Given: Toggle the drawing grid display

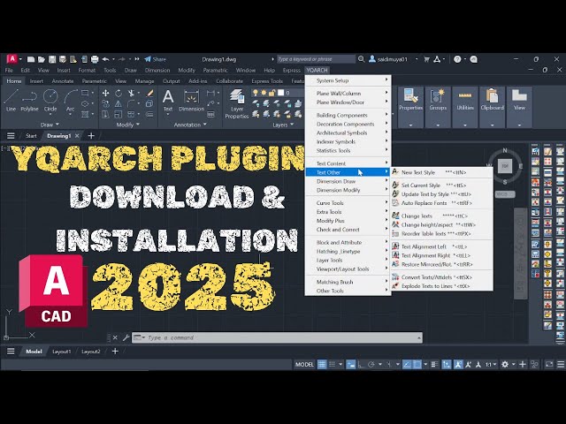Looking at the screenshot, I should [322, 365].
